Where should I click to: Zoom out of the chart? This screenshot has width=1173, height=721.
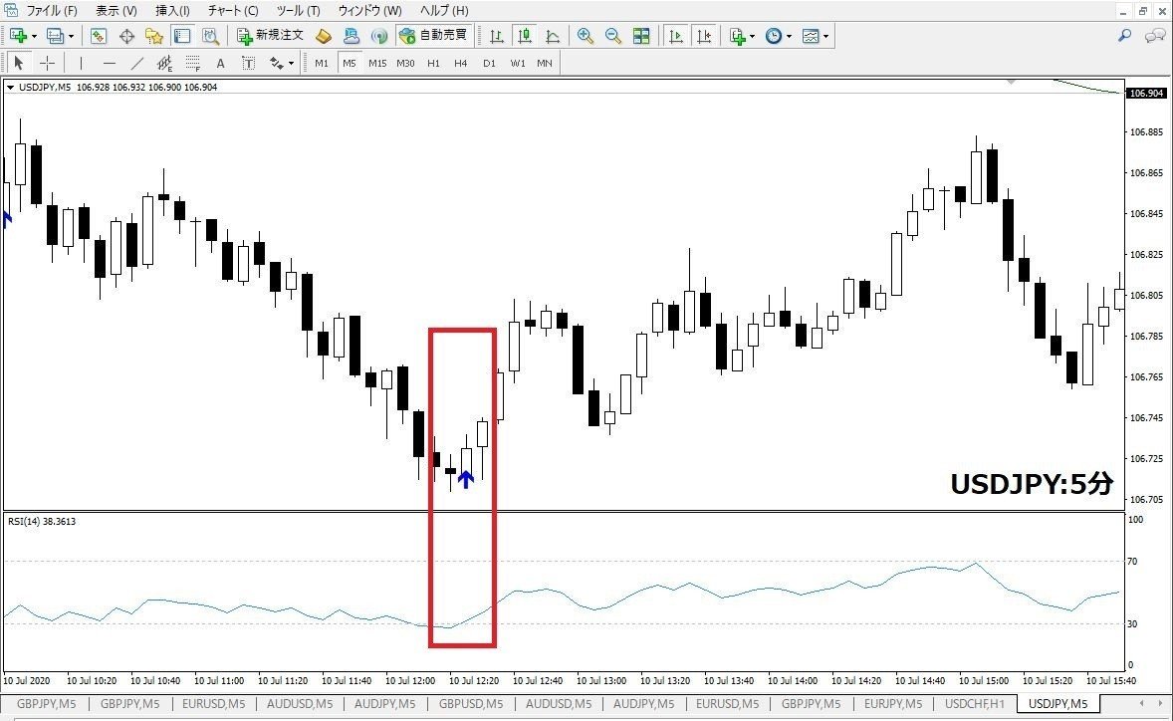(613, 36)
